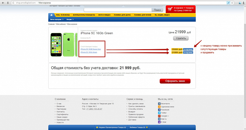The image size is (246, 130).
Task: Open the ТЕХНИКА ДЛЯ ДОМА category
Action: [x=122, y=15]
